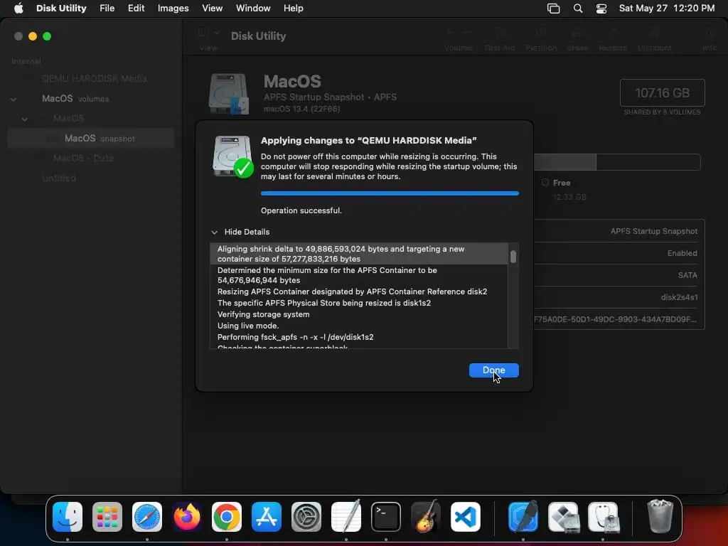Select the 'Determined the minimum size' log line
Viewport: 728px width, 546px height.
pos(359,275)
